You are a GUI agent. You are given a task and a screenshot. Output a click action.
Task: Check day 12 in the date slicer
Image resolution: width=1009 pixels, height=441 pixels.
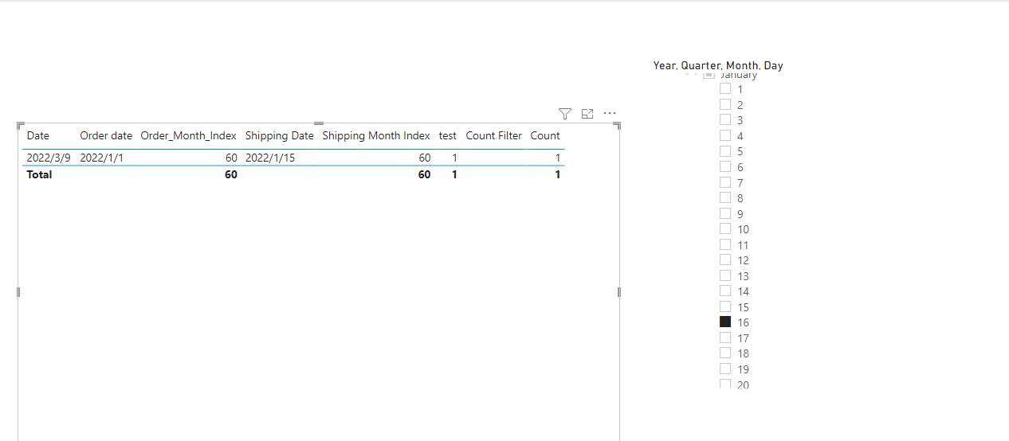click(725, 260)
